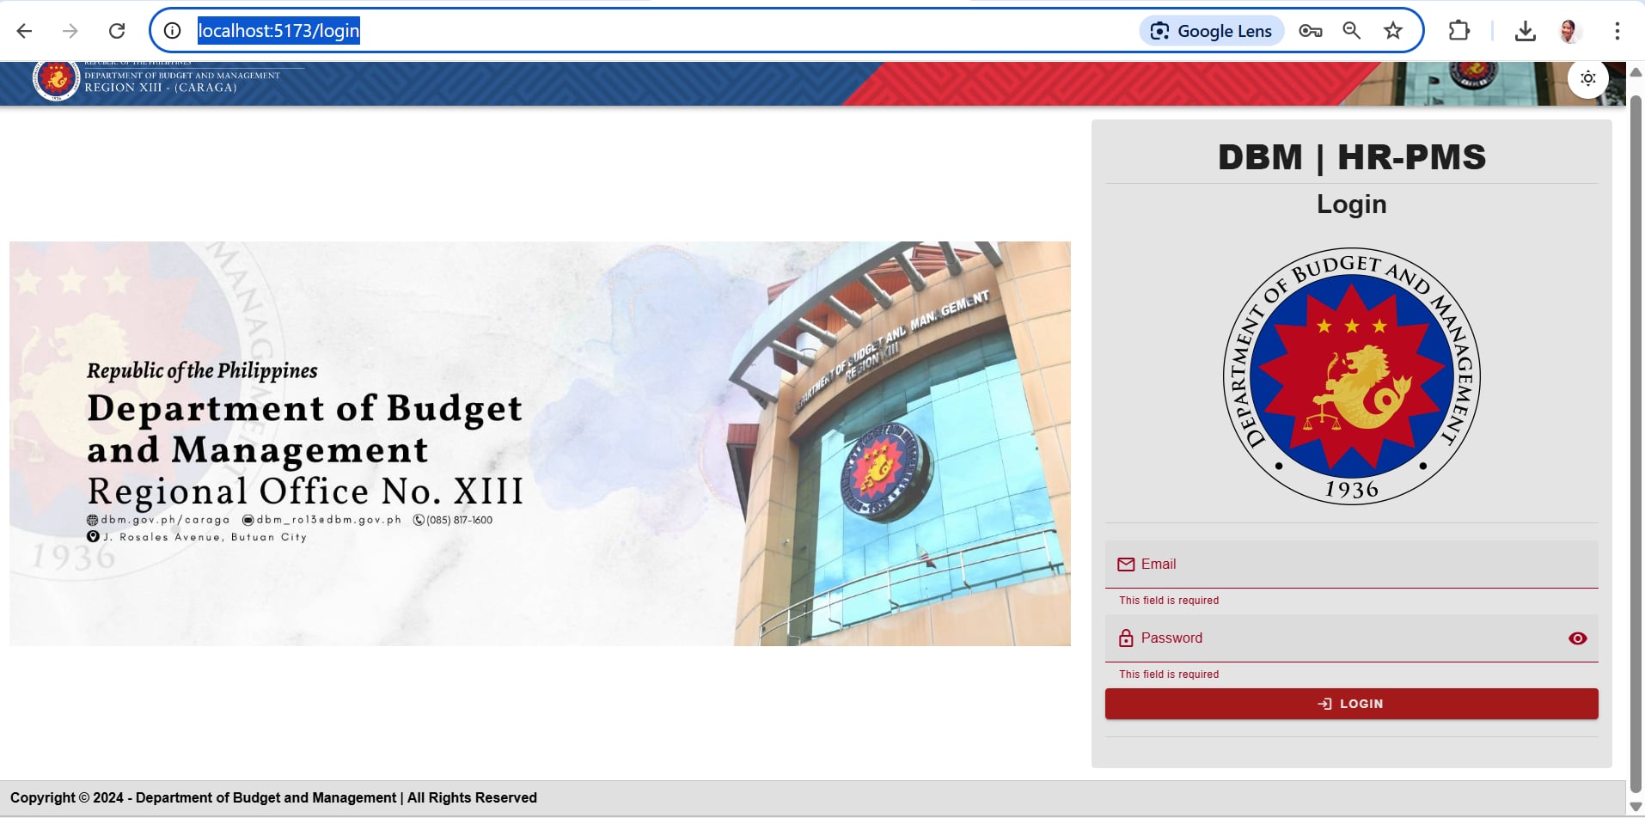This screenshot has width=1645, height=818.
Task: Click the red LOGIN button
Action: (x=1351, y=704)
